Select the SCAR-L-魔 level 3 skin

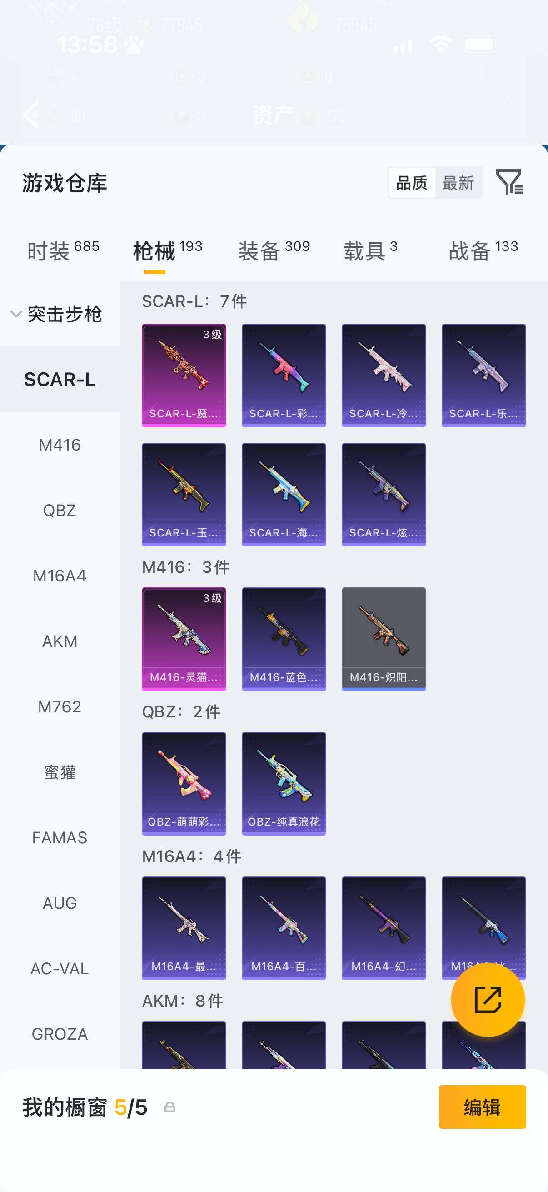[x=184, y=375]
